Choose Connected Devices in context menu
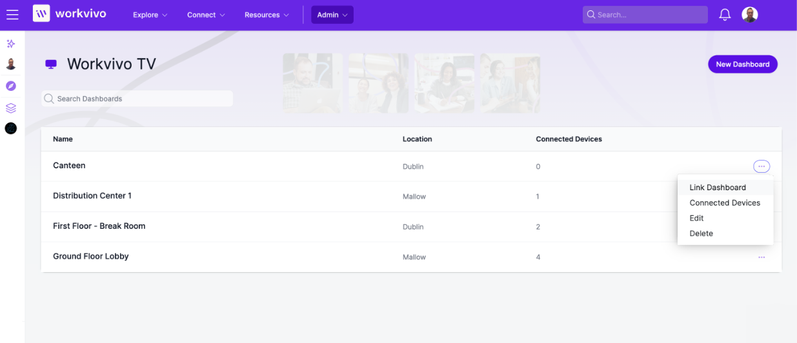The width and height of the screenshot is (797, 343). point(725,203)
